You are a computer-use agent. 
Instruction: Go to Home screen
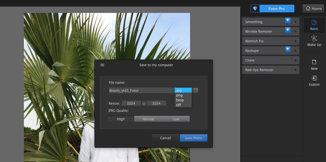click(x=313, y=9)
